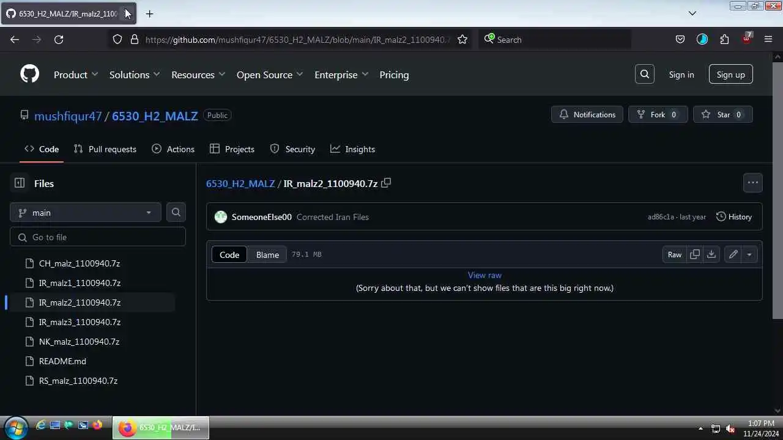Open the browser extensions puzzle icon
This screenshot has height=440, width=783.
(x=724, y=39)
